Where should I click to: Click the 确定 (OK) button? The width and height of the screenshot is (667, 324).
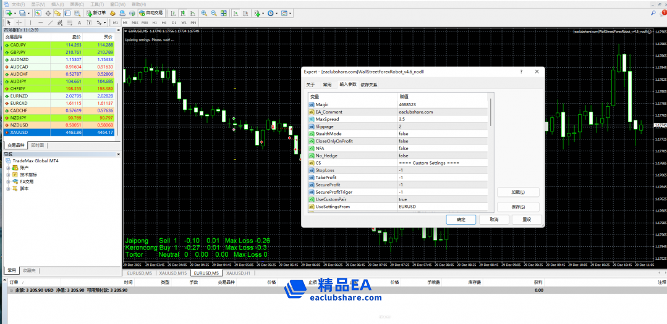(x=461, y=220)
